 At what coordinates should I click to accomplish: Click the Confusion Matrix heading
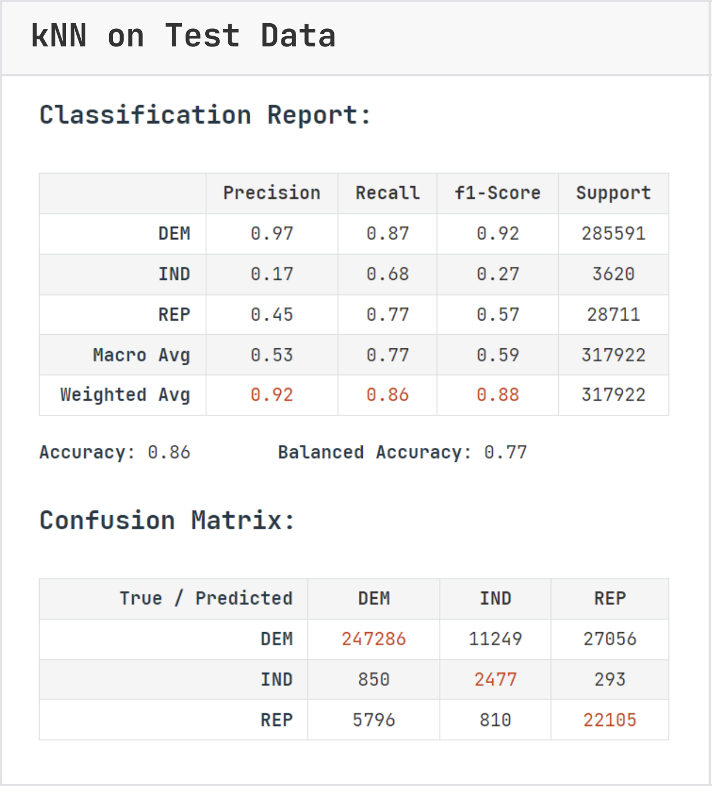167,520
